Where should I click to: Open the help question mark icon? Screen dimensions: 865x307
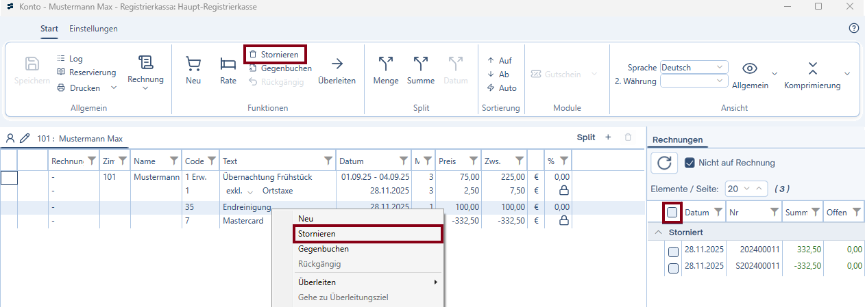853,28
